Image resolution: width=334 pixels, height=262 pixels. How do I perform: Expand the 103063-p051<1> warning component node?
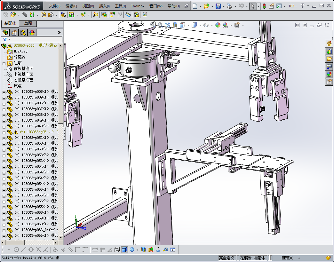pyautogui.click(x=4, y=132)
